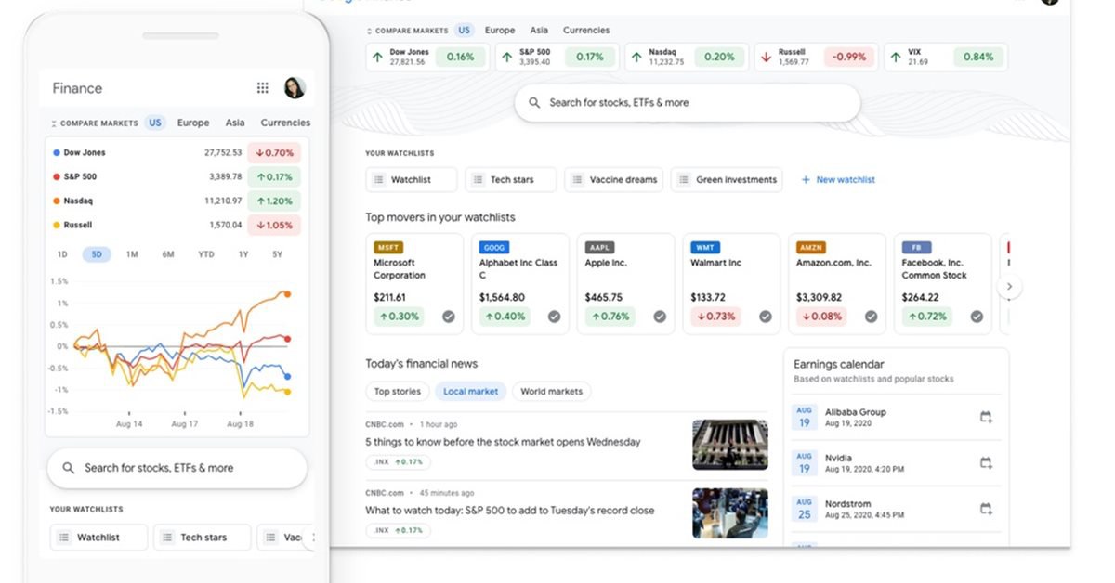Open '5 things to know' article
Viewport: 1115px width, 583px height.
point(503,442)
